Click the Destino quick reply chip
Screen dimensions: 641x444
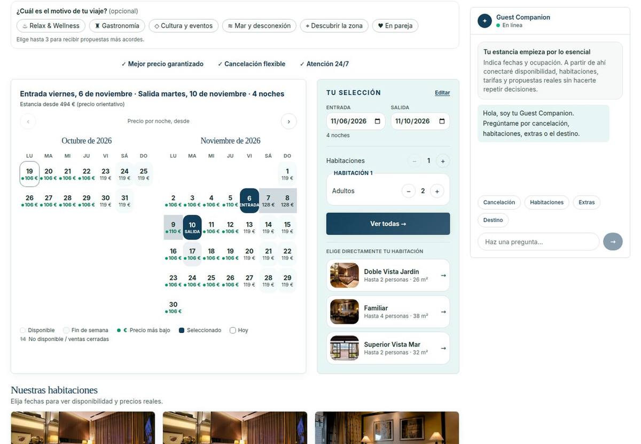[493, 220]
